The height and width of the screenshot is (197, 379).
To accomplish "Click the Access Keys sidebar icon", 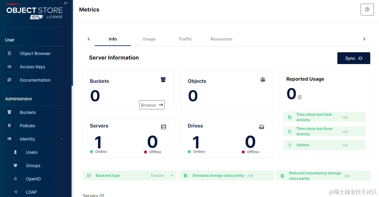I will [9, 66].
